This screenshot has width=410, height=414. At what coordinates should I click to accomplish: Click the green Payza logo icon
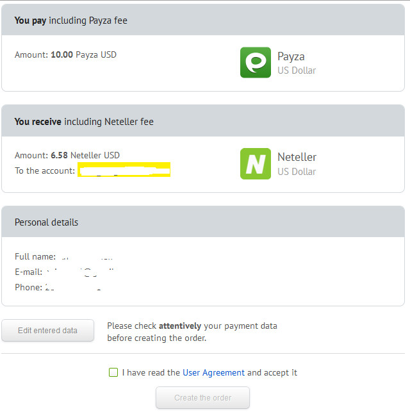click(256, 62)
